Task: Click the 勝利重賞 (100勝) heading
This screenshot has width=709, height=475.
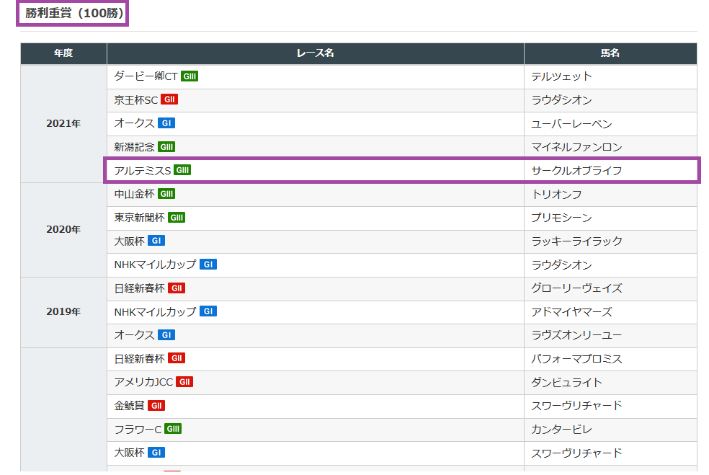Action: pyautogui.click(x=74, y=13)
